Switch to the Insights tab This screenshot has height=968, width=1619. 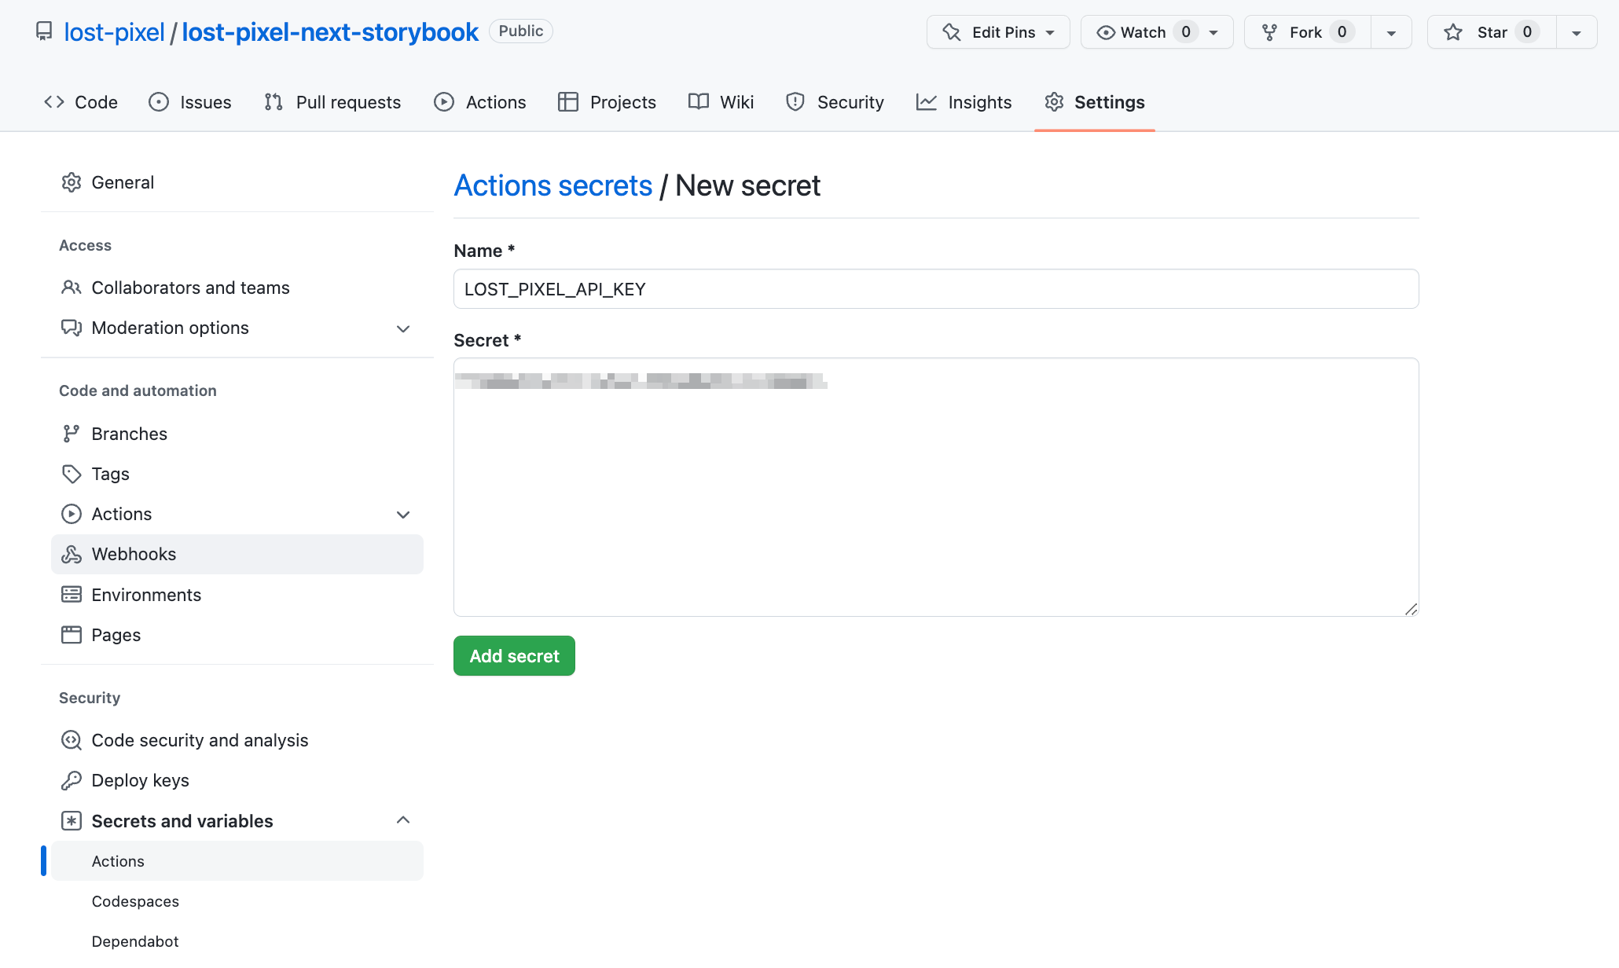tap(964, 102)
